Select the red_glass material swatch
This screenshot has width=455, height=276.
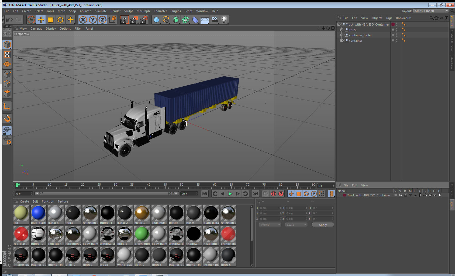click(x=21, y=236)
